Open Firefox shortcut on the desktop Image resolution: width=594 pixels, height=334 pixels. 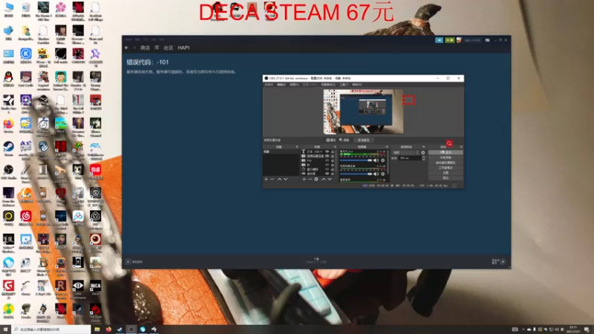coord(8,126)
